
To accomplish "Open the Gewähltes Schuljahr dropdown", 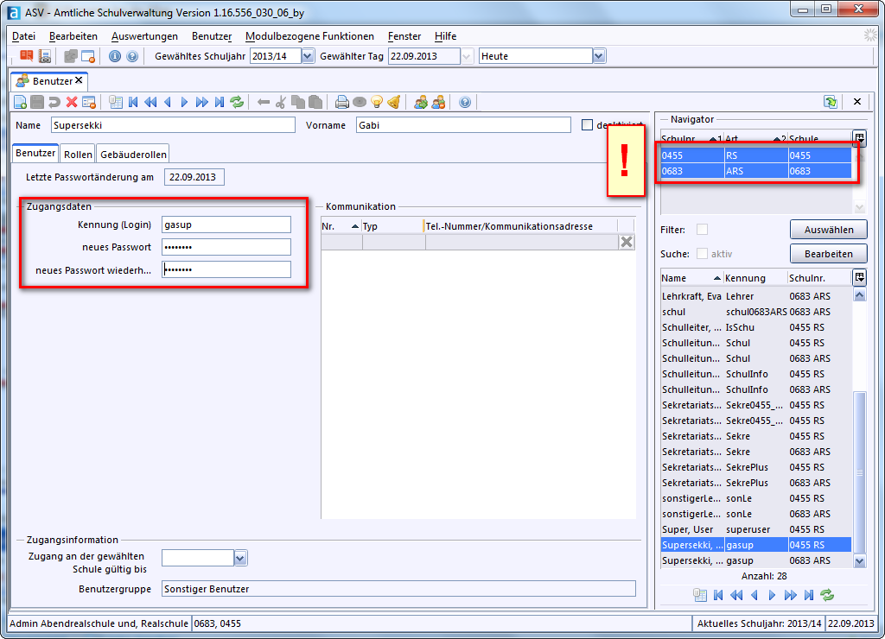I will 308,56.
